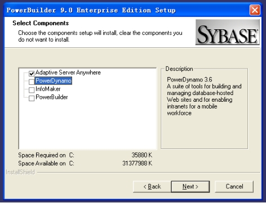Click the Sybase logo image
The width and height of the screenshot is (266, 203).
[x=228, y=32]
